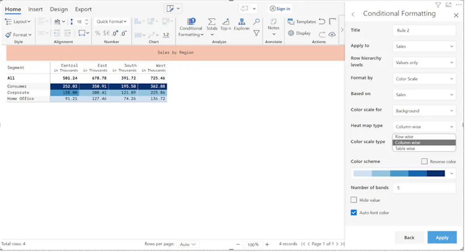The width and height of the screenshot is (465, 252).
Task: Click the blue Apply button
Action: pyautogui.click(x=442, y=238)
